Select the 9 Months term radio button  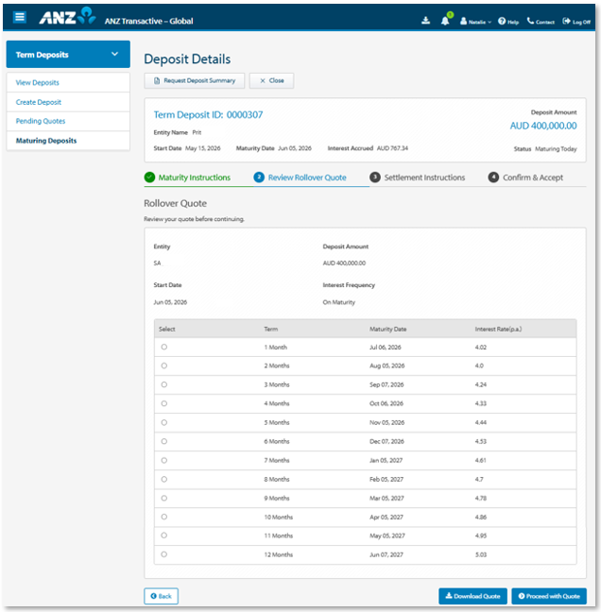[x=164, y=499]
